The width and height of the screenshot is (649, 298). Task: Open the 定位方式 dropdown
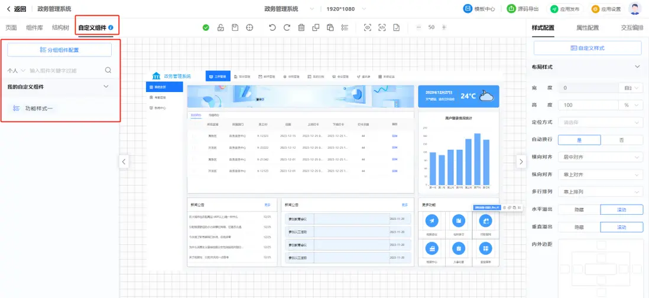(601, 122)
